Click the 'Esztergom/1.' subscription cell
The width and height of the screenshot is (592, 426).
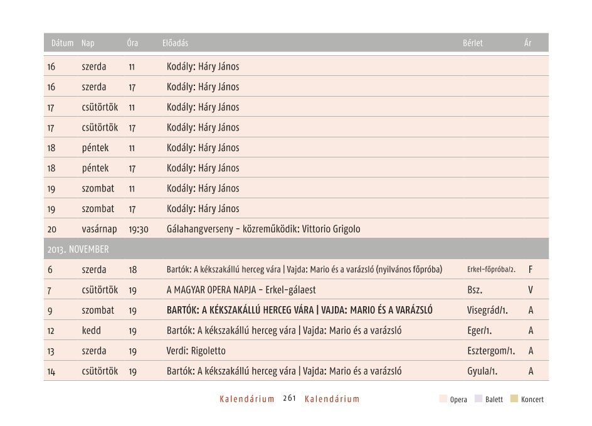point(491,351)
